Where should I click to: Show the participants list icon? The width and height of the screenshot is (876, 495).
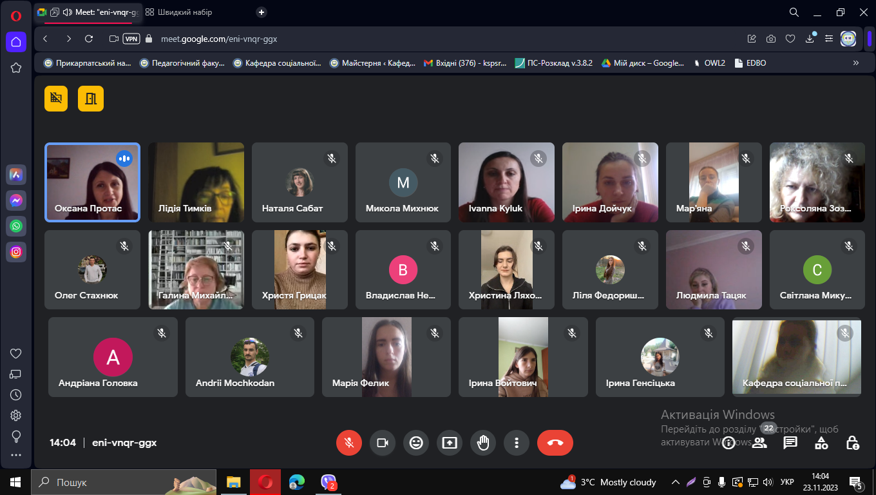759,443
